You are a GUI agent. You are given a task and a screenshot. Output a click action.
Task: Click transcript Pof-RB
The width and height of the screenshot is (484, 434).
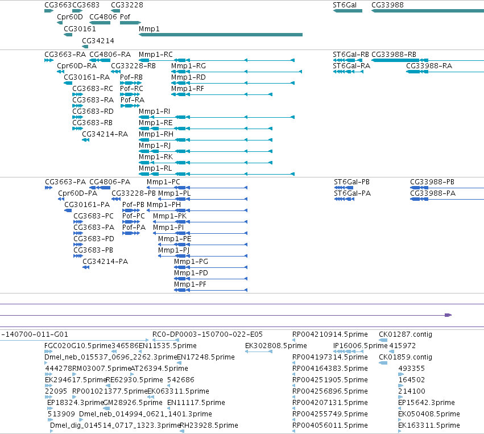pos(131,83)
